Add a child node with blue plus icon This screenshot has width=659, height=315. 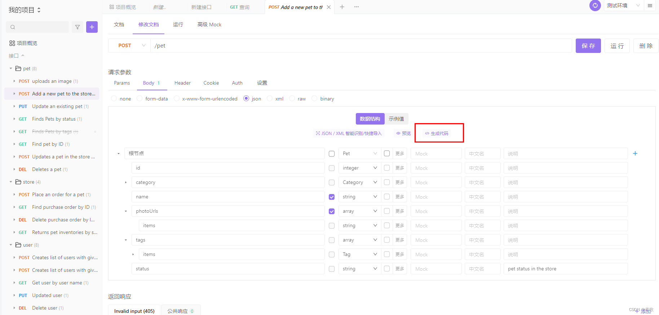(x=635, y=153)
